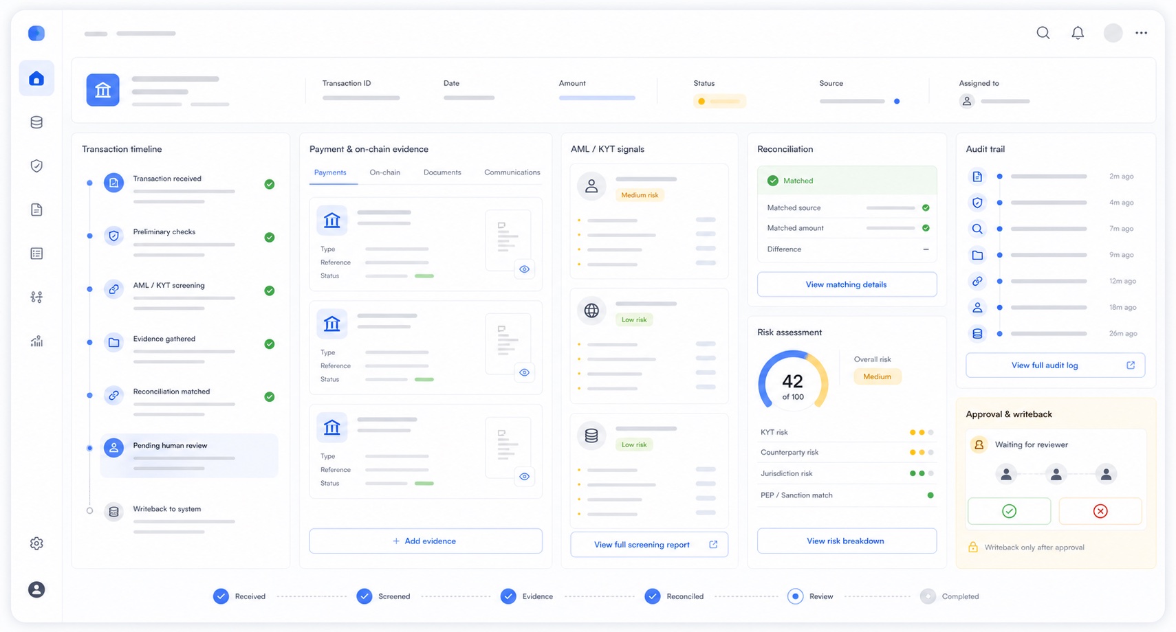
Task: Click View full audit log
Action: [x=1055, y=365]
